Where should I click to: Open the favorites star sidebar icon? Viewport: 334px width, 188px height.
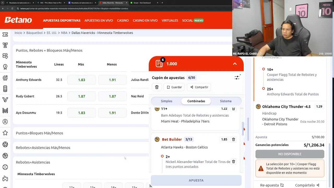pos(5,133)
